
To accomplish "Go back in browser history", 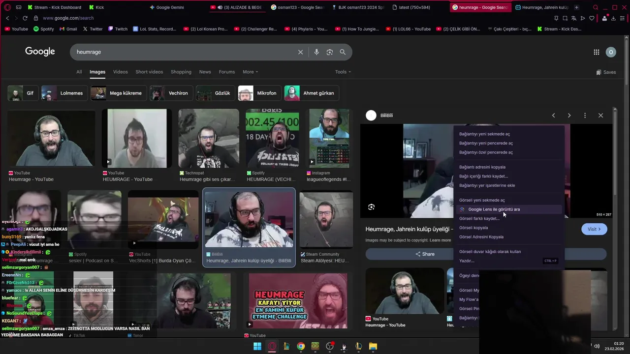I will (x=7, y=18).
